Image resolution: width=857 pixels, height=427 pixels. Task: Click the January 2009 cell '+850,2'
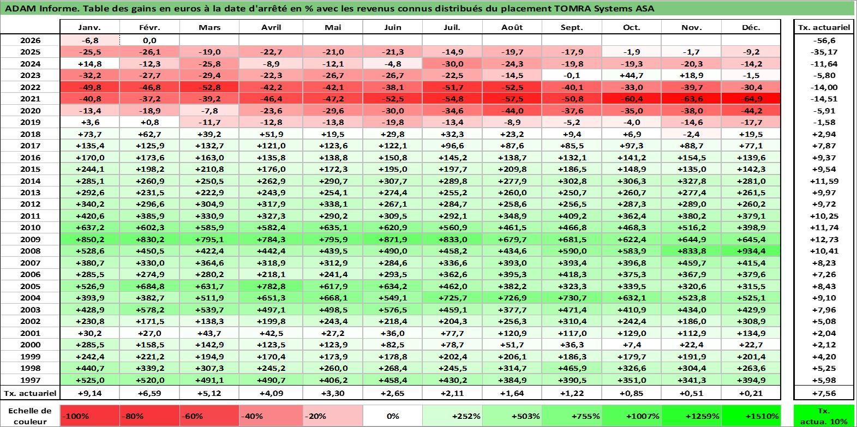tap(89, 239)
